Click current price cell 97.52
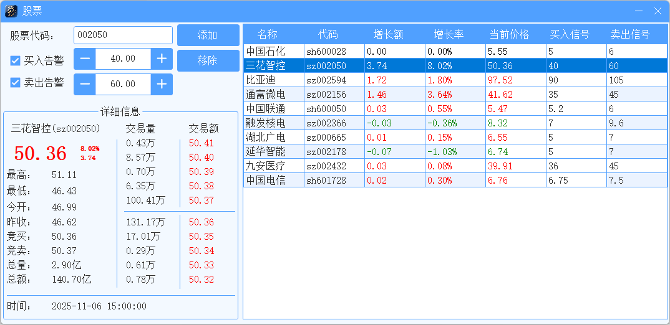The height and width of the screenshot is (325, 670). coord(516,80)
